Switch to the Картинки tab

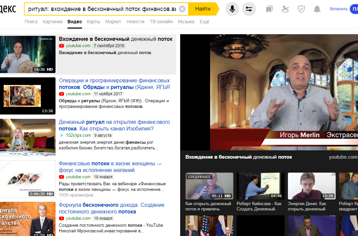tap(53, 22)
